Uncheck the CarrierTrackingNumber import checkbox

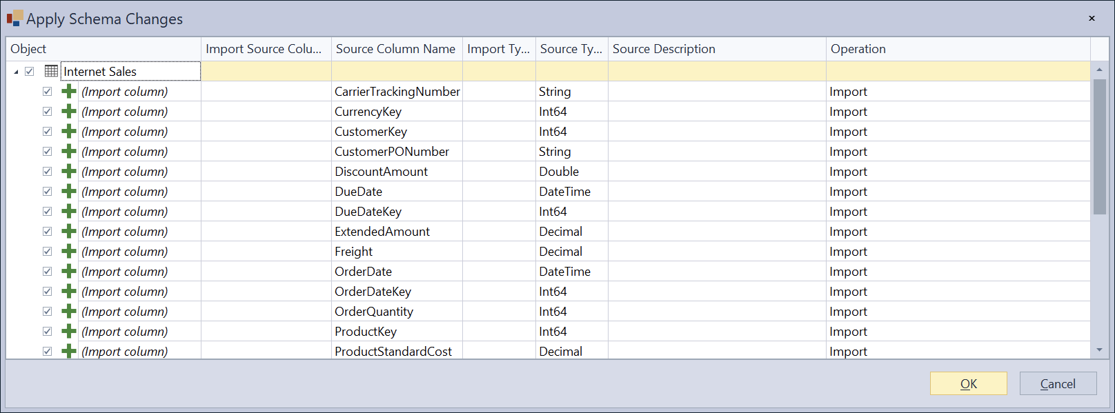(48, 91)
